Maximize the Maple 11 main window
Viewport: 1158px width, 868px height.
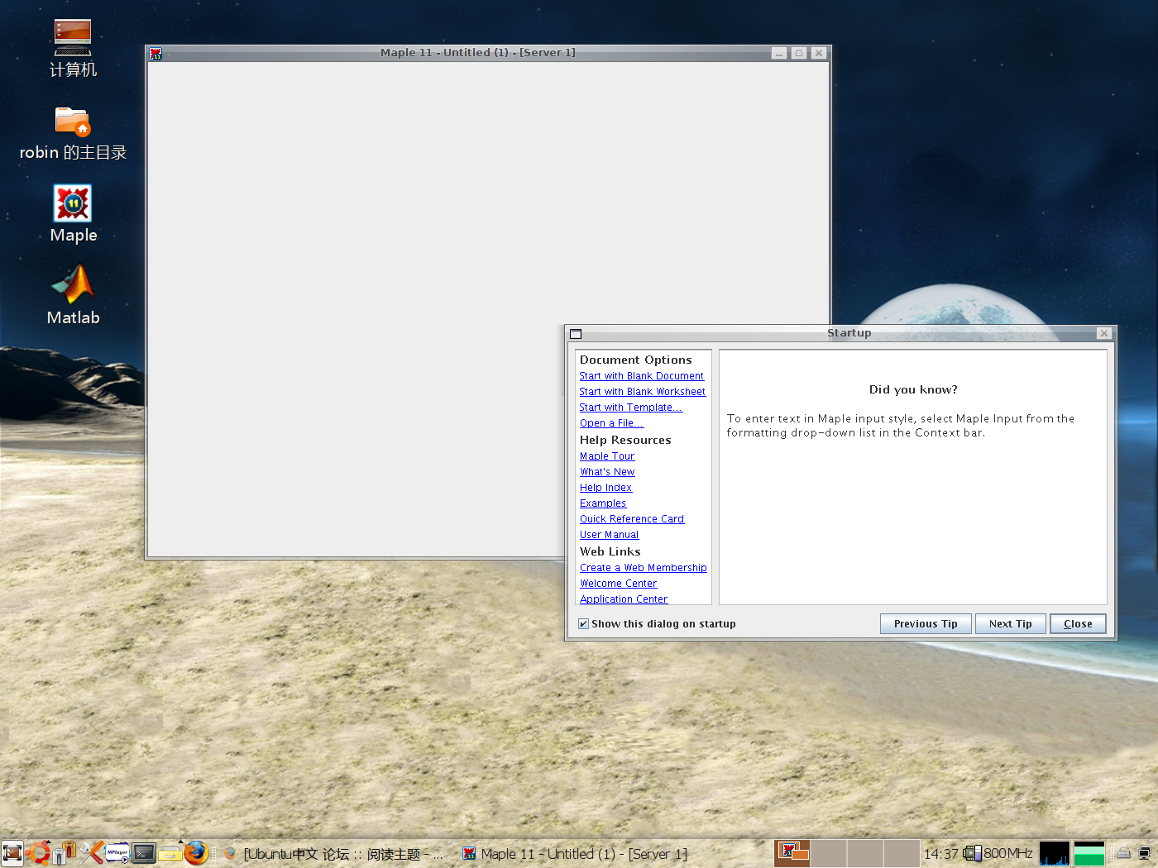tap(799, 53)
